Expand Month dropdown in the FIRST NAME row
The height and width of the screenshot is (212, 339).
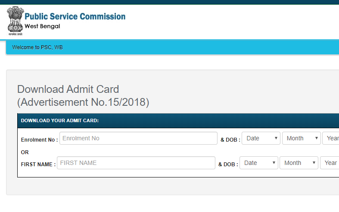click(299, 163)
